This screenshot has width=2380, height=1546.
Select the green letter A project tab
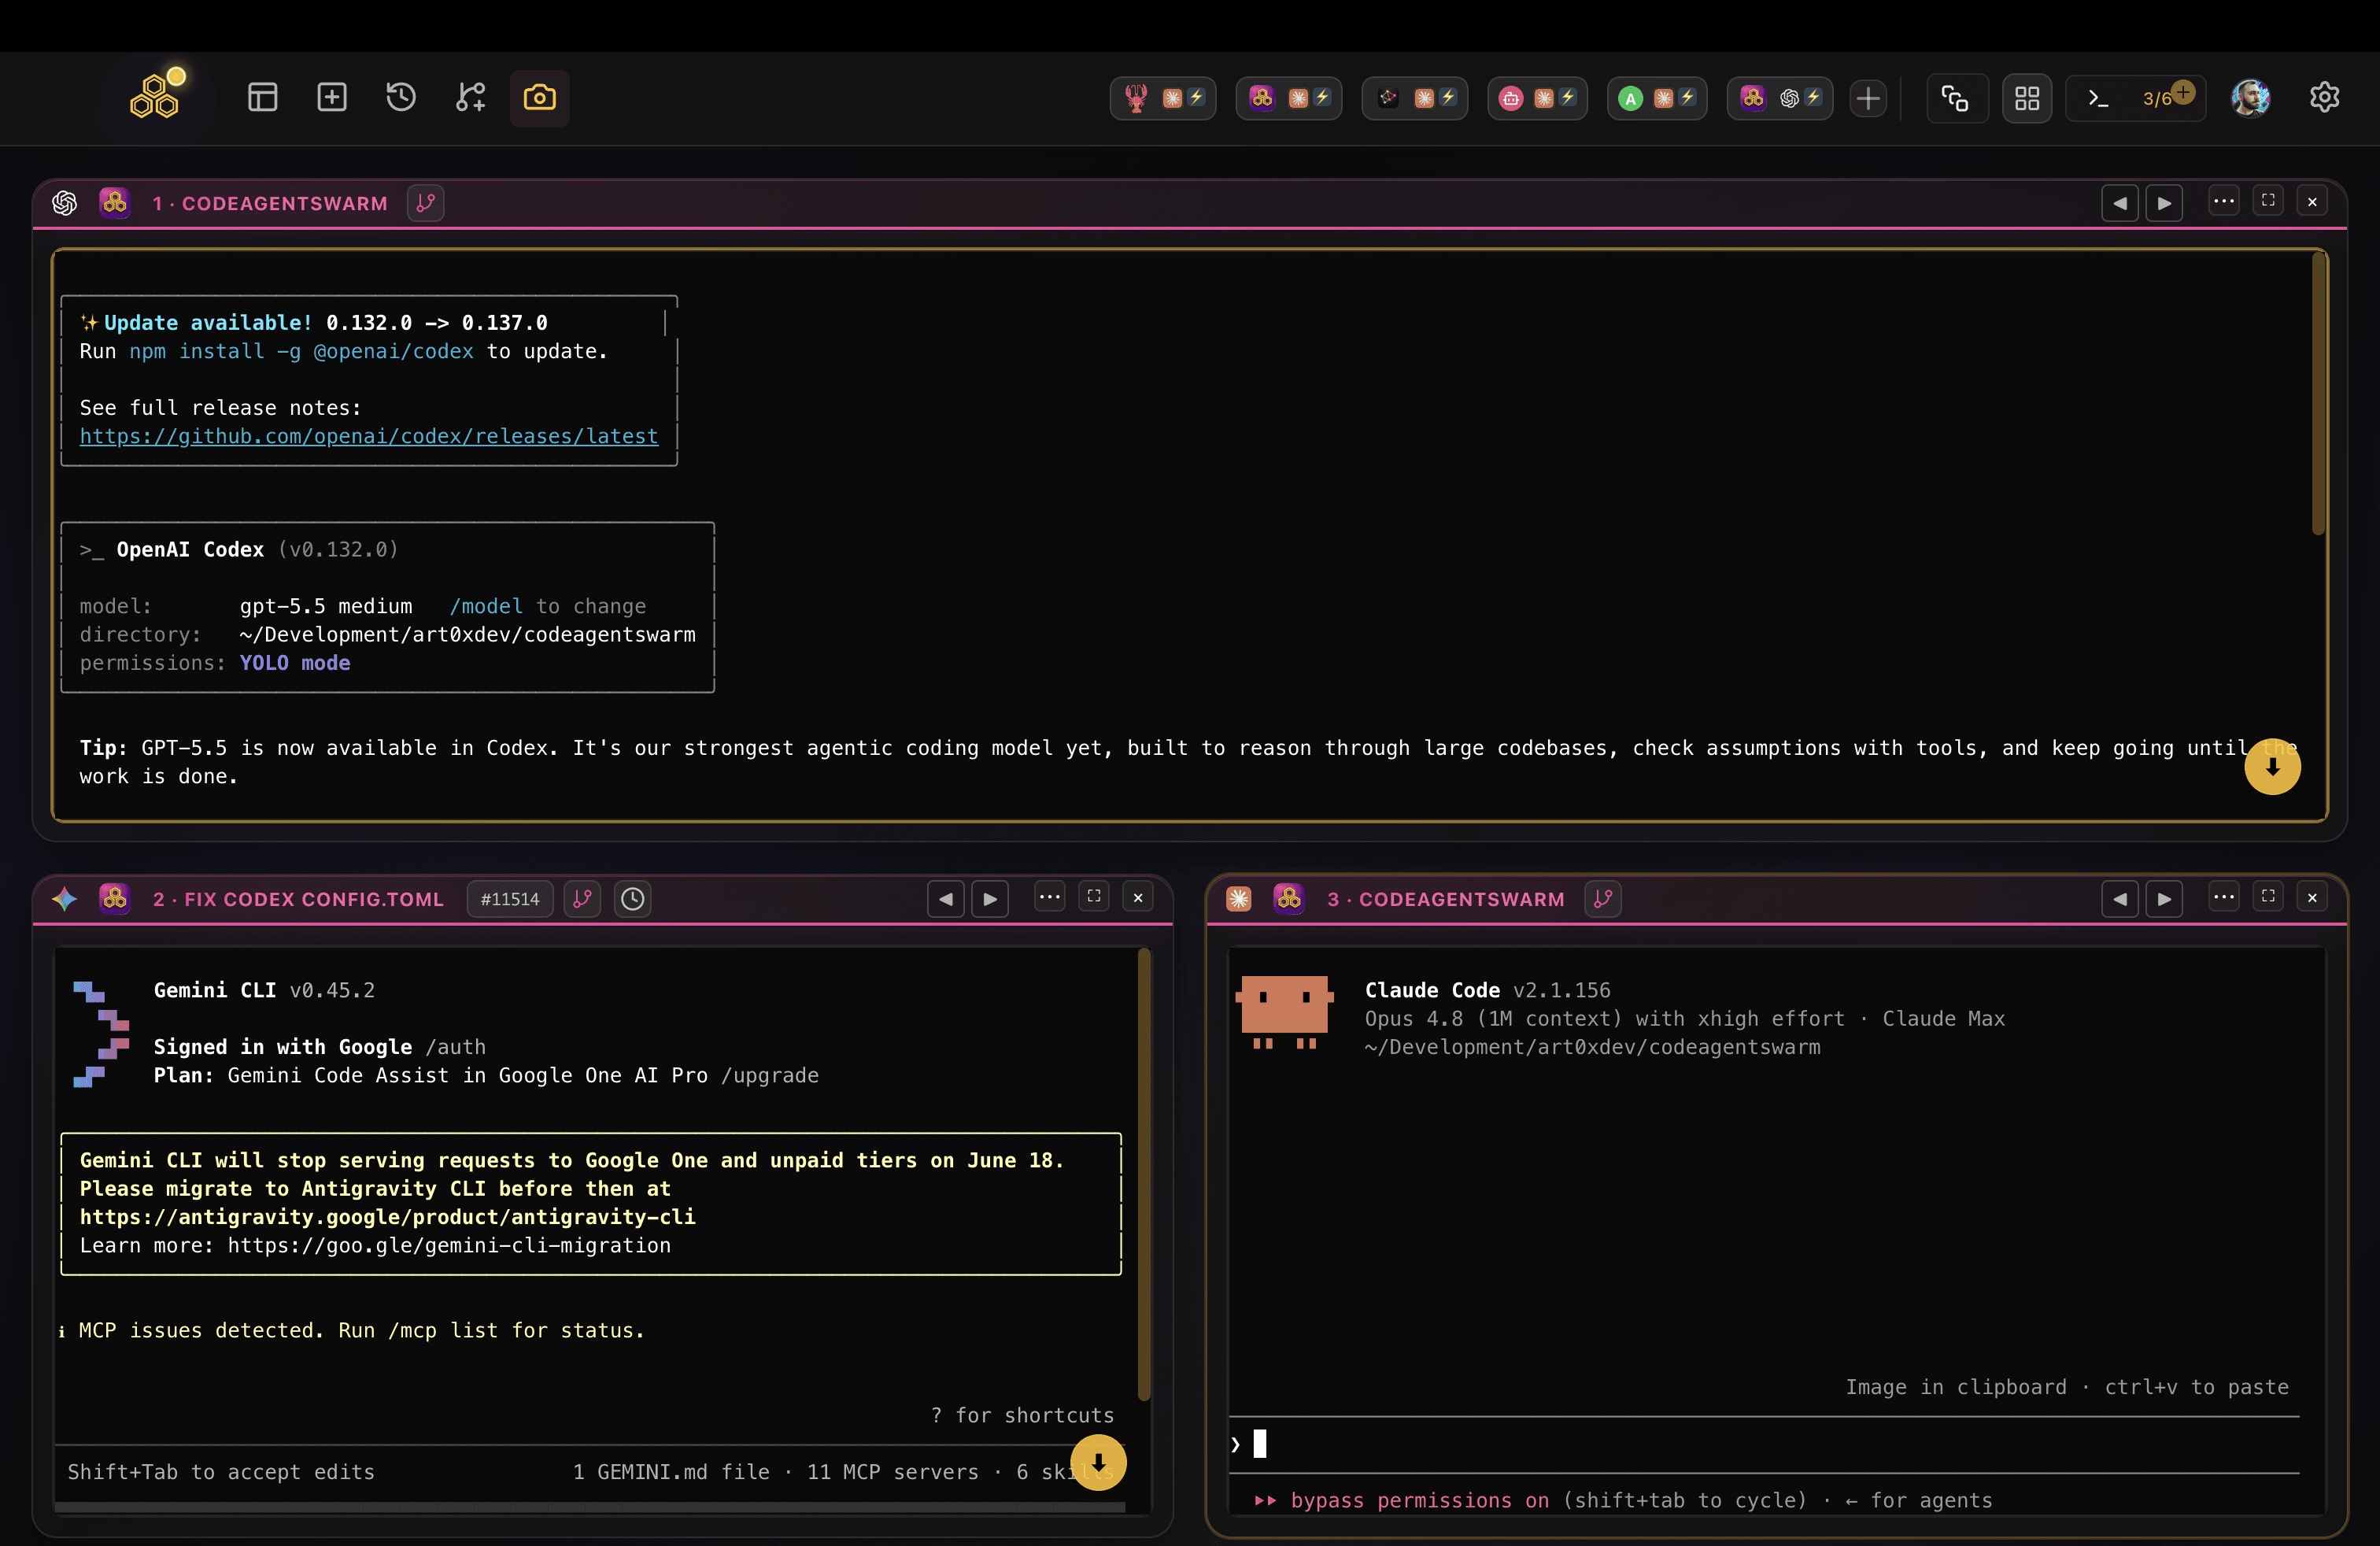1657,98
